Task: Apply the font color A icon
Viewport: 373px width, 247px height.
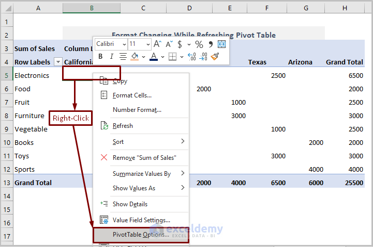Action: pyautogui.click(x=154, y=56)
